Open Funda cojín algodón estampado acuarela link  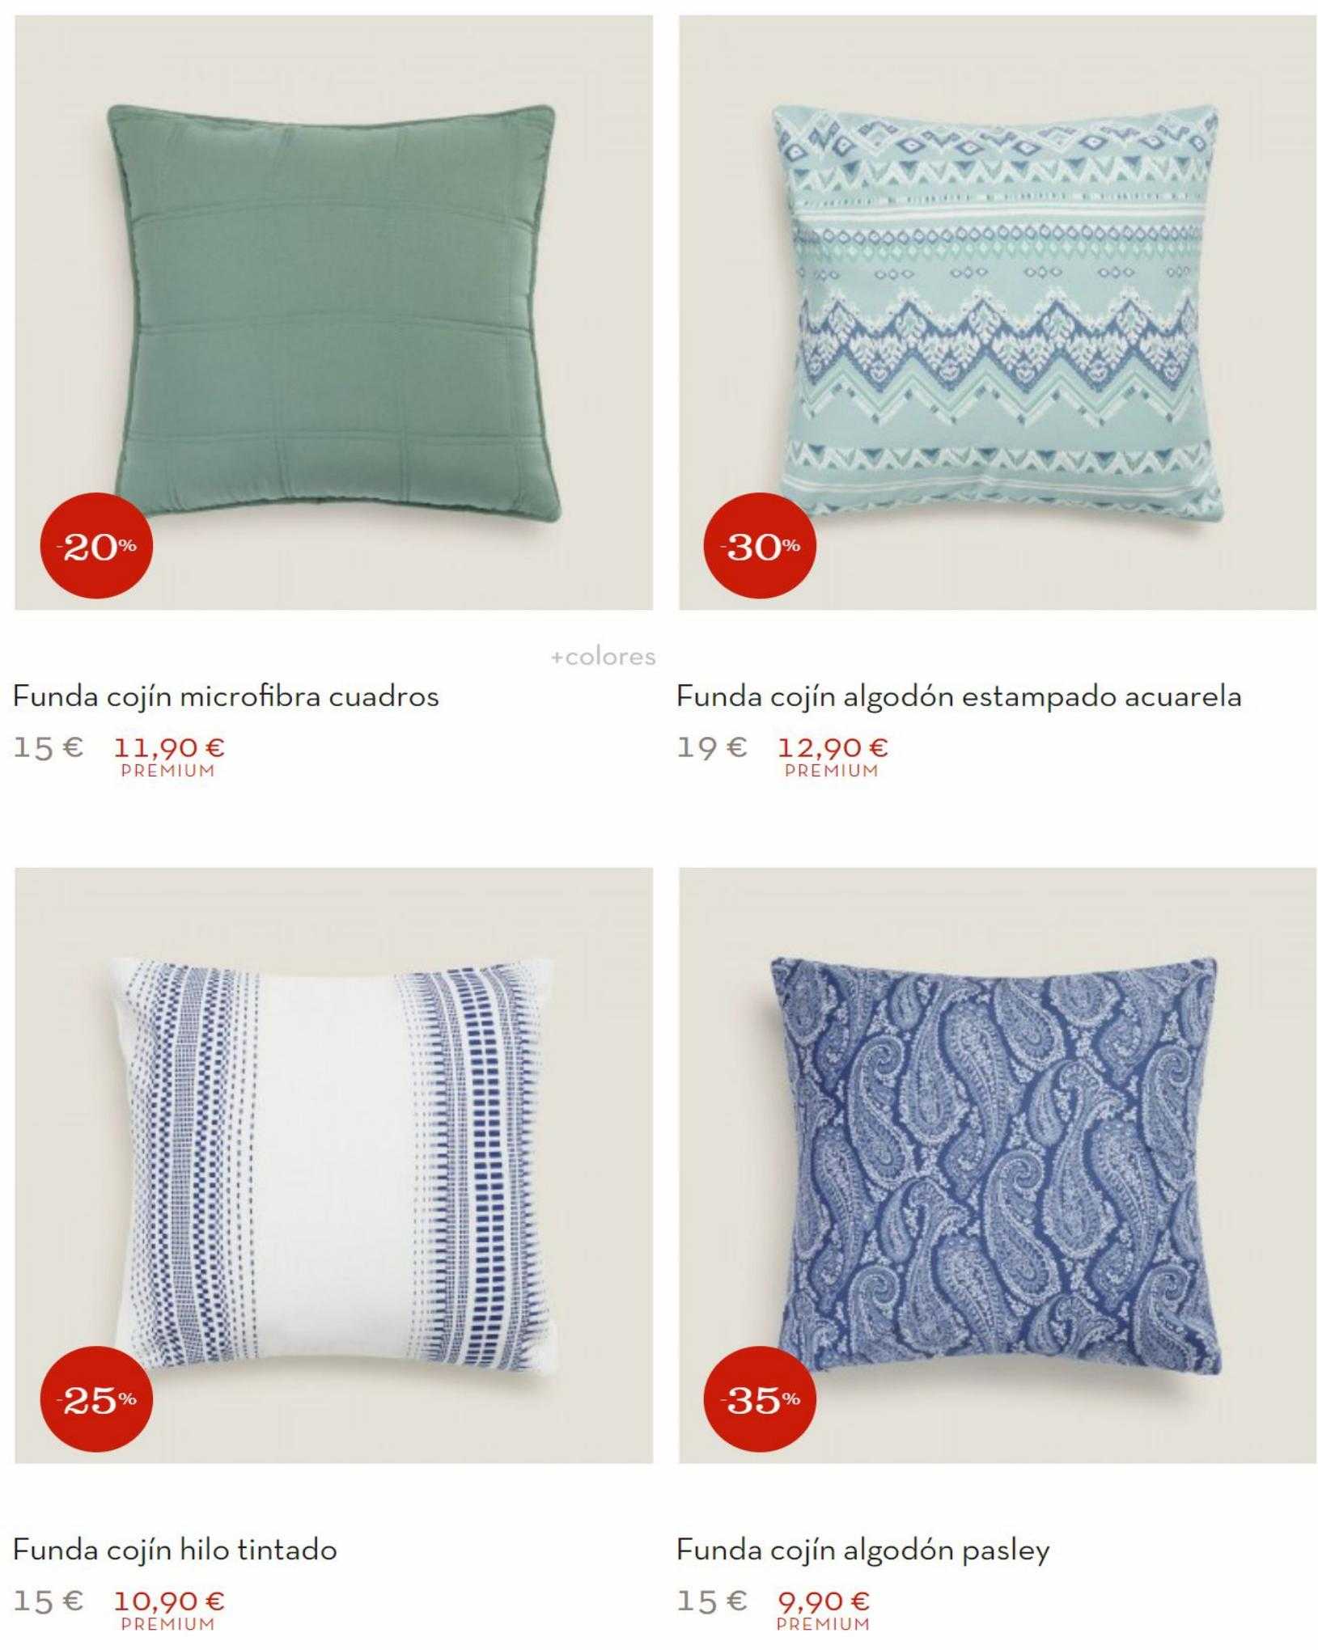[959, 696]
